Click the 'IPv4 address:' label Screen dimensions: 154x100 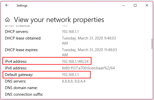coord(16,62)
